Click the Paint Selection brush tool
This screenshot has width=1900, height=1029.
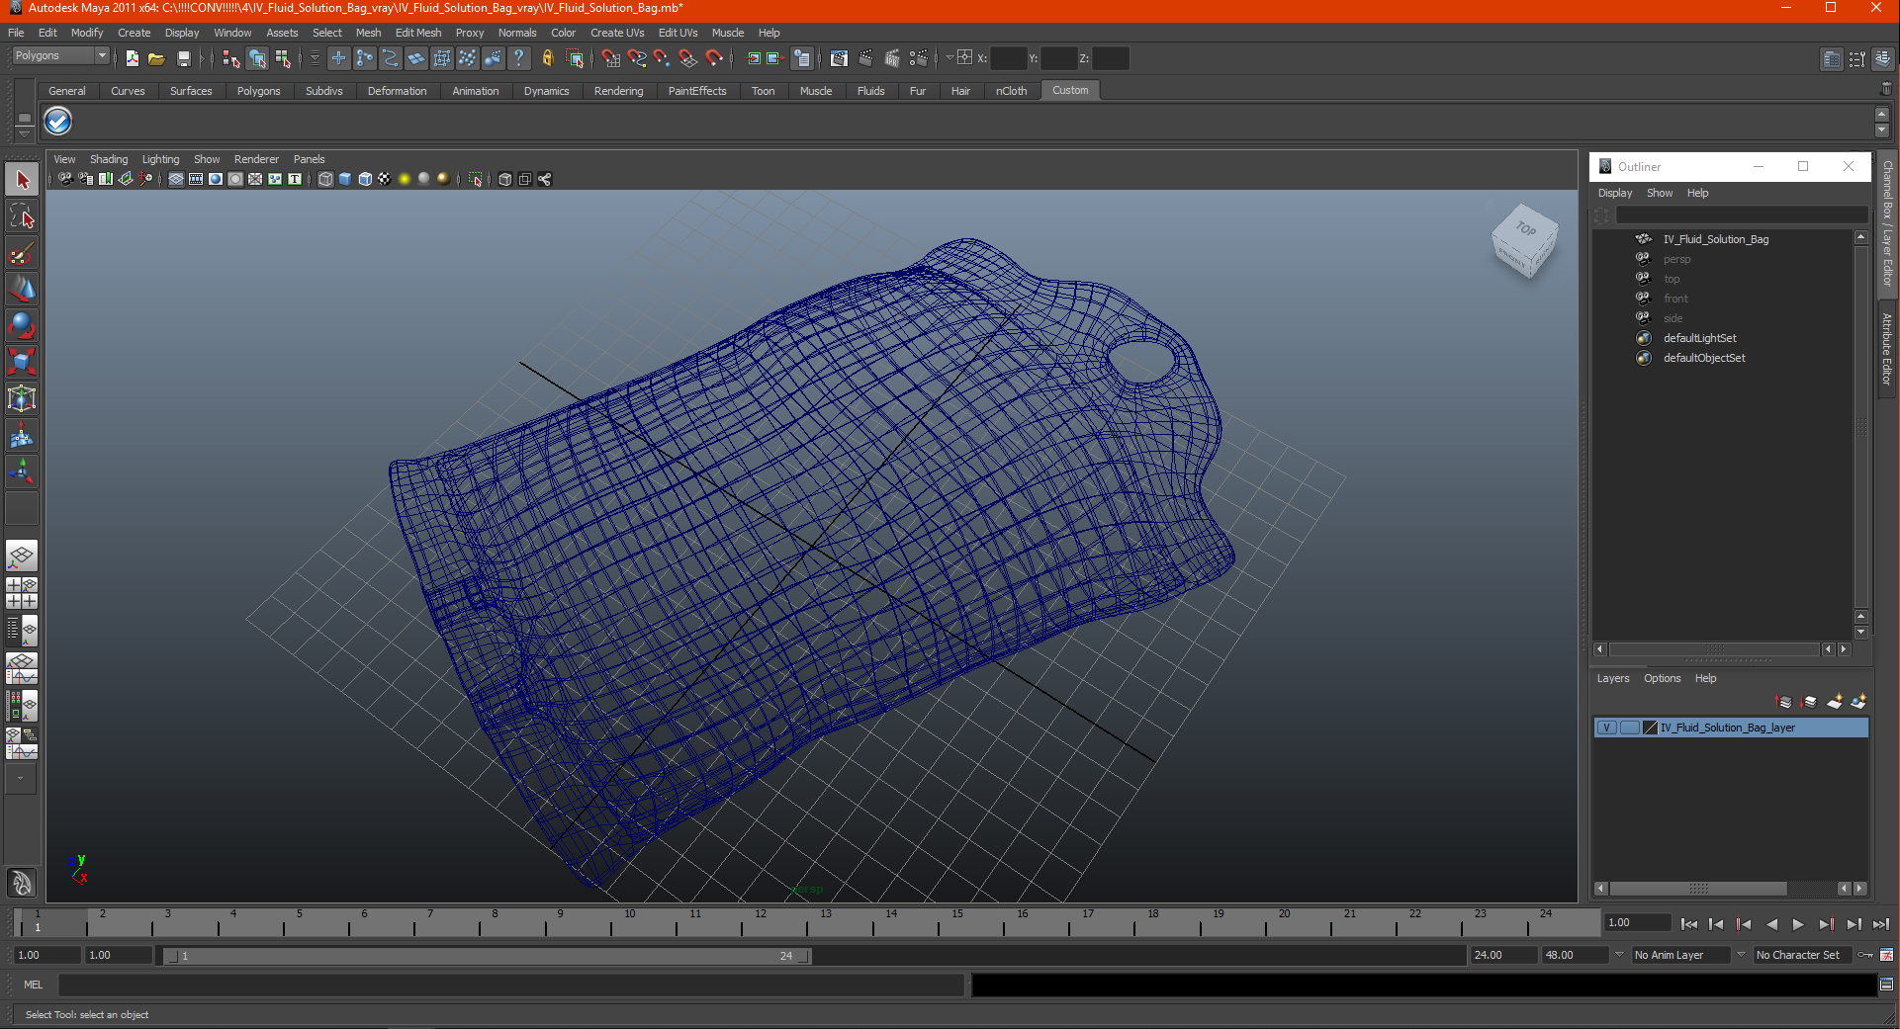coord(22,253)
